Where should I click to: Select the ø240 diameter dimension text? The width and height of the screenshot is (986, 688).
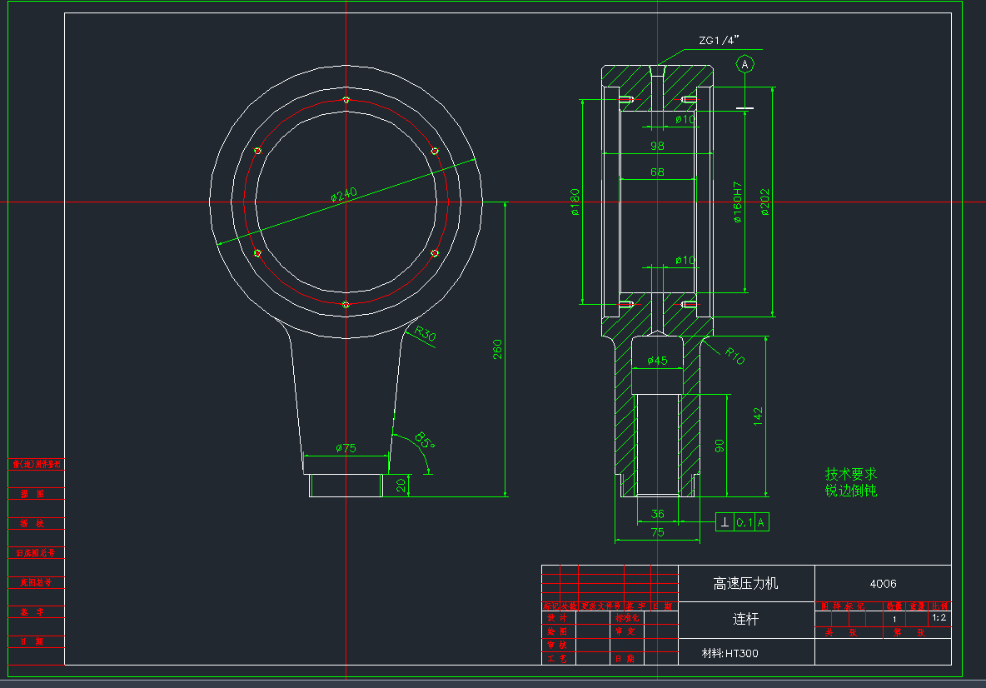tap(344, 195)
